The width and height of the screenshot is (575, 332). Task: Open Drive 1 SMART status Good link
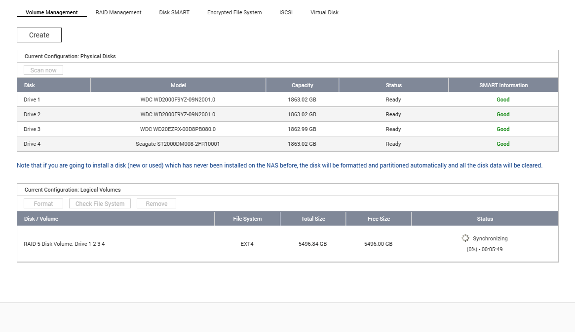[503, 100]
